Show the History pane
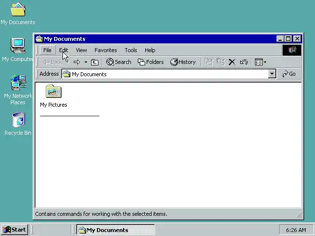 tap(183, 62)
